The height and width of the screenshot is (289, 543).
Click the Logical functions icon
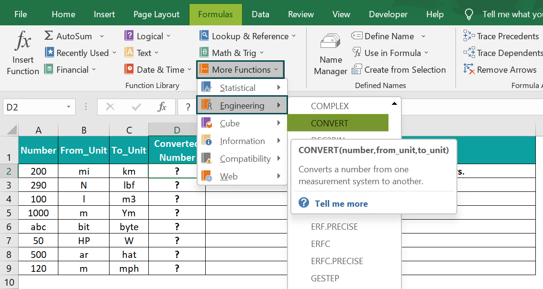pyautogui.click(x=128, y=35)
